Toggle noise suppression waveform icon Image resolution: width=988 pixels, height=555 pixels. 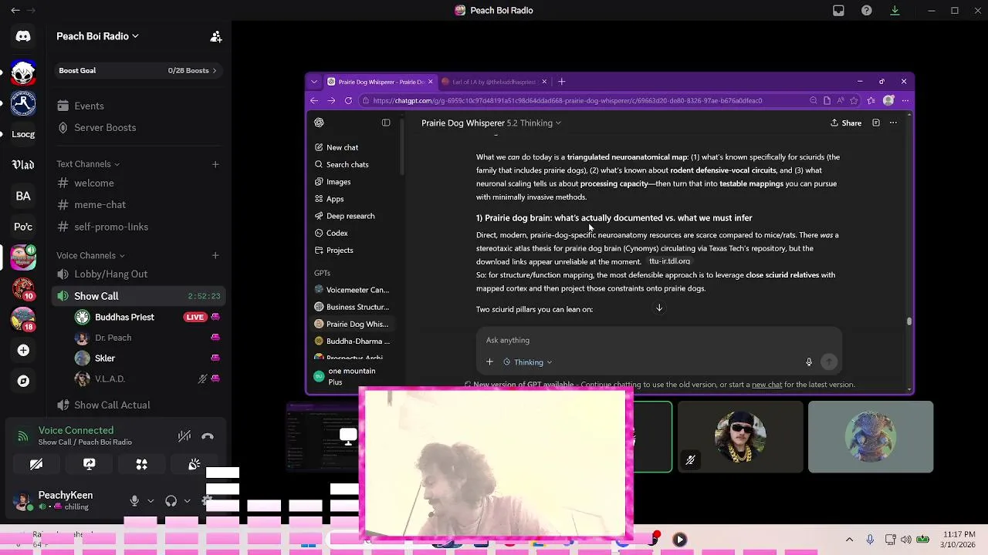(184, 436)
